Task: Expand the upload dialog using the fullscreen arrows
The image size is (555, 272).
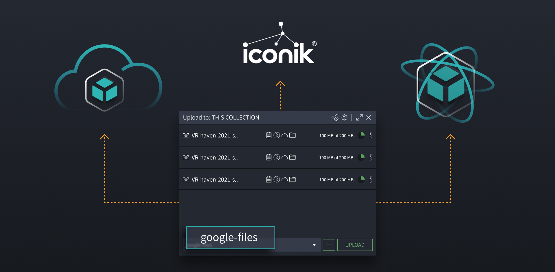Action: [x=360, y=118]
